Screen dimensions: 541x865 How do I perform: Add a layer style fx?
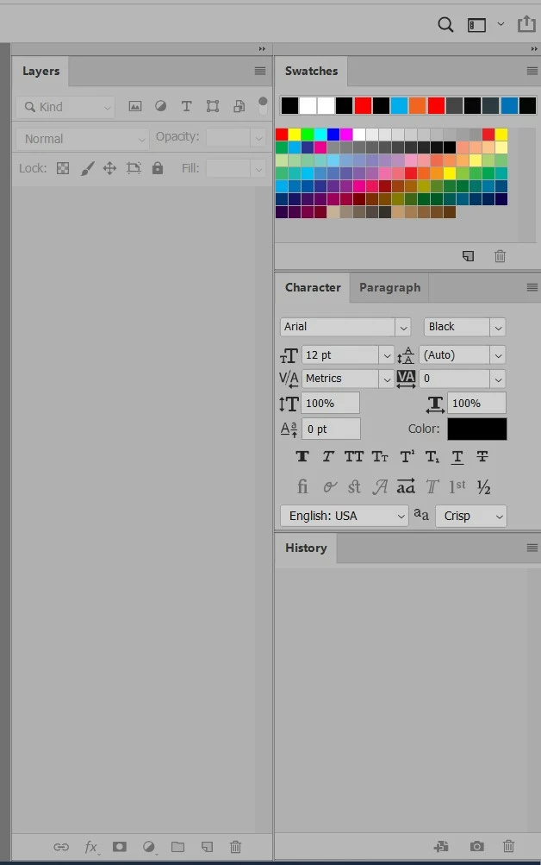point(91,847)
